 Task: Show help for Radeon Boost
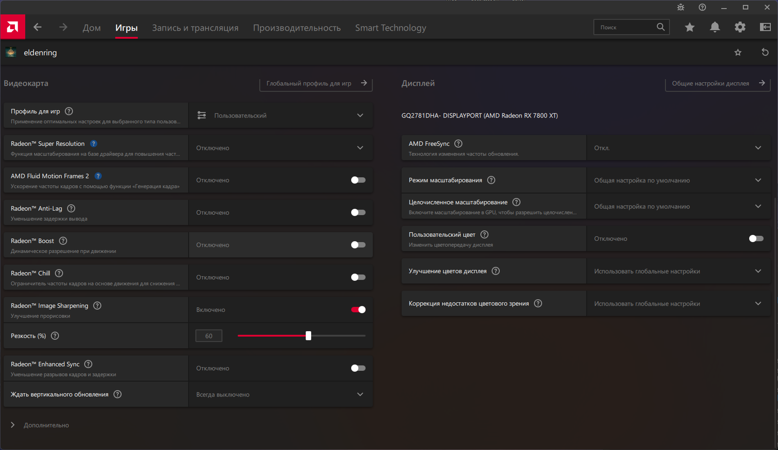click(x=63, y=241)
